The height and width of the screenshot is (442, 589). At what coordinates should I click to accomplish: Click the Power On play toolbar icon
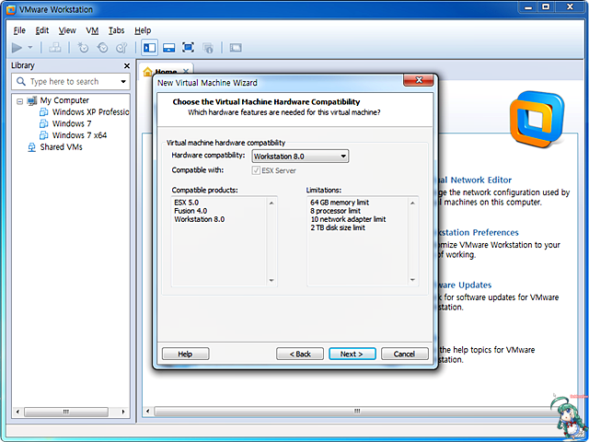pyautogui.click(x=17, y=47)
